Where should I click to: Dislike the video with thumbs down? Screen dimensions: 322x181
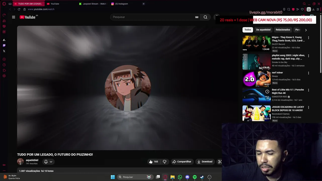pos(165,162)
